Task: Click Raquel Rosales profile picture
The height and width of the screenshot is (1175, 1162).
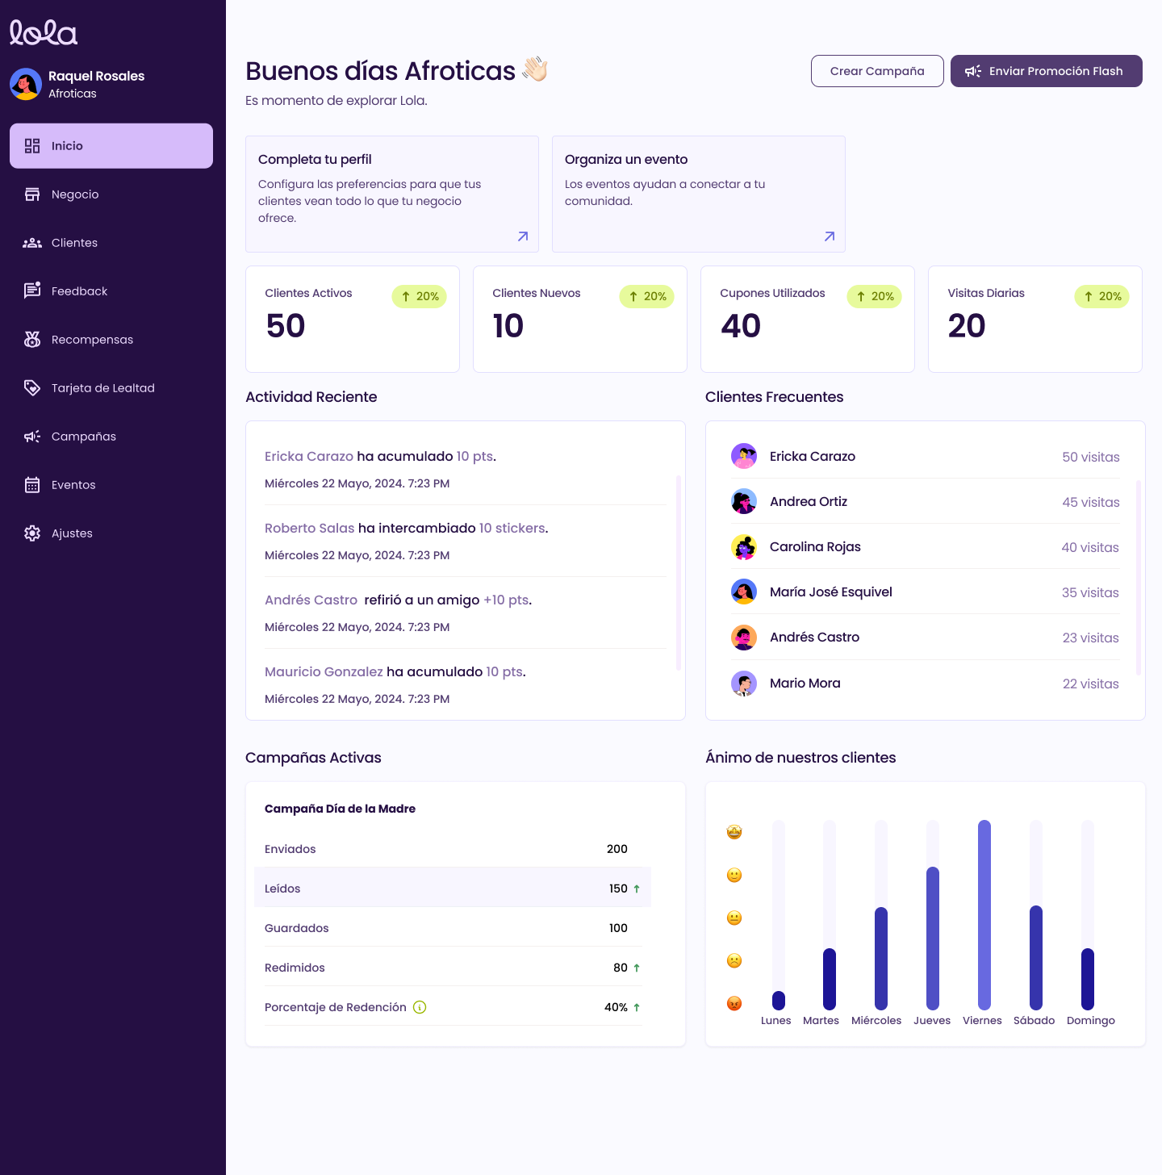Action: (27, 84)
